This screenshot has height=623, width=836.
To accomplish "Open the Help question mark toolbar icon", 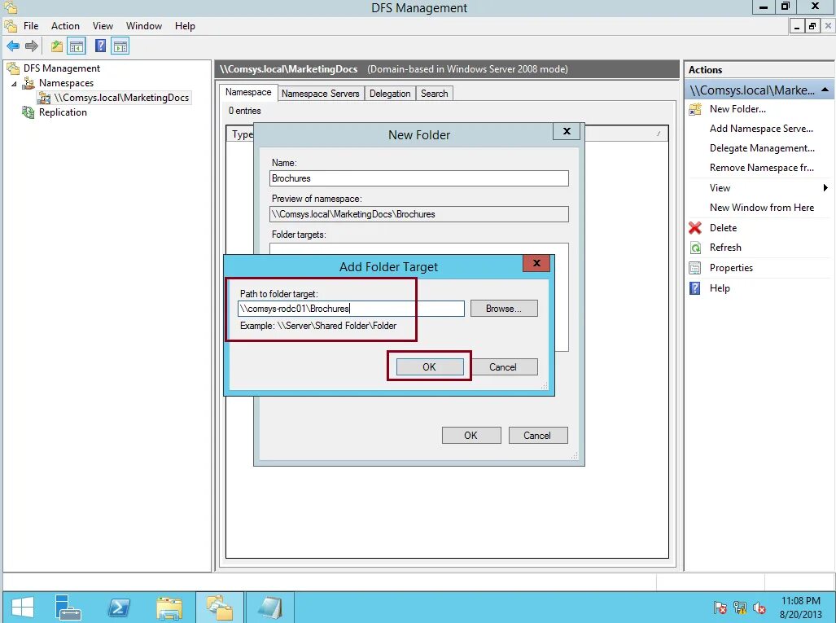I will [x=100, y=46].
